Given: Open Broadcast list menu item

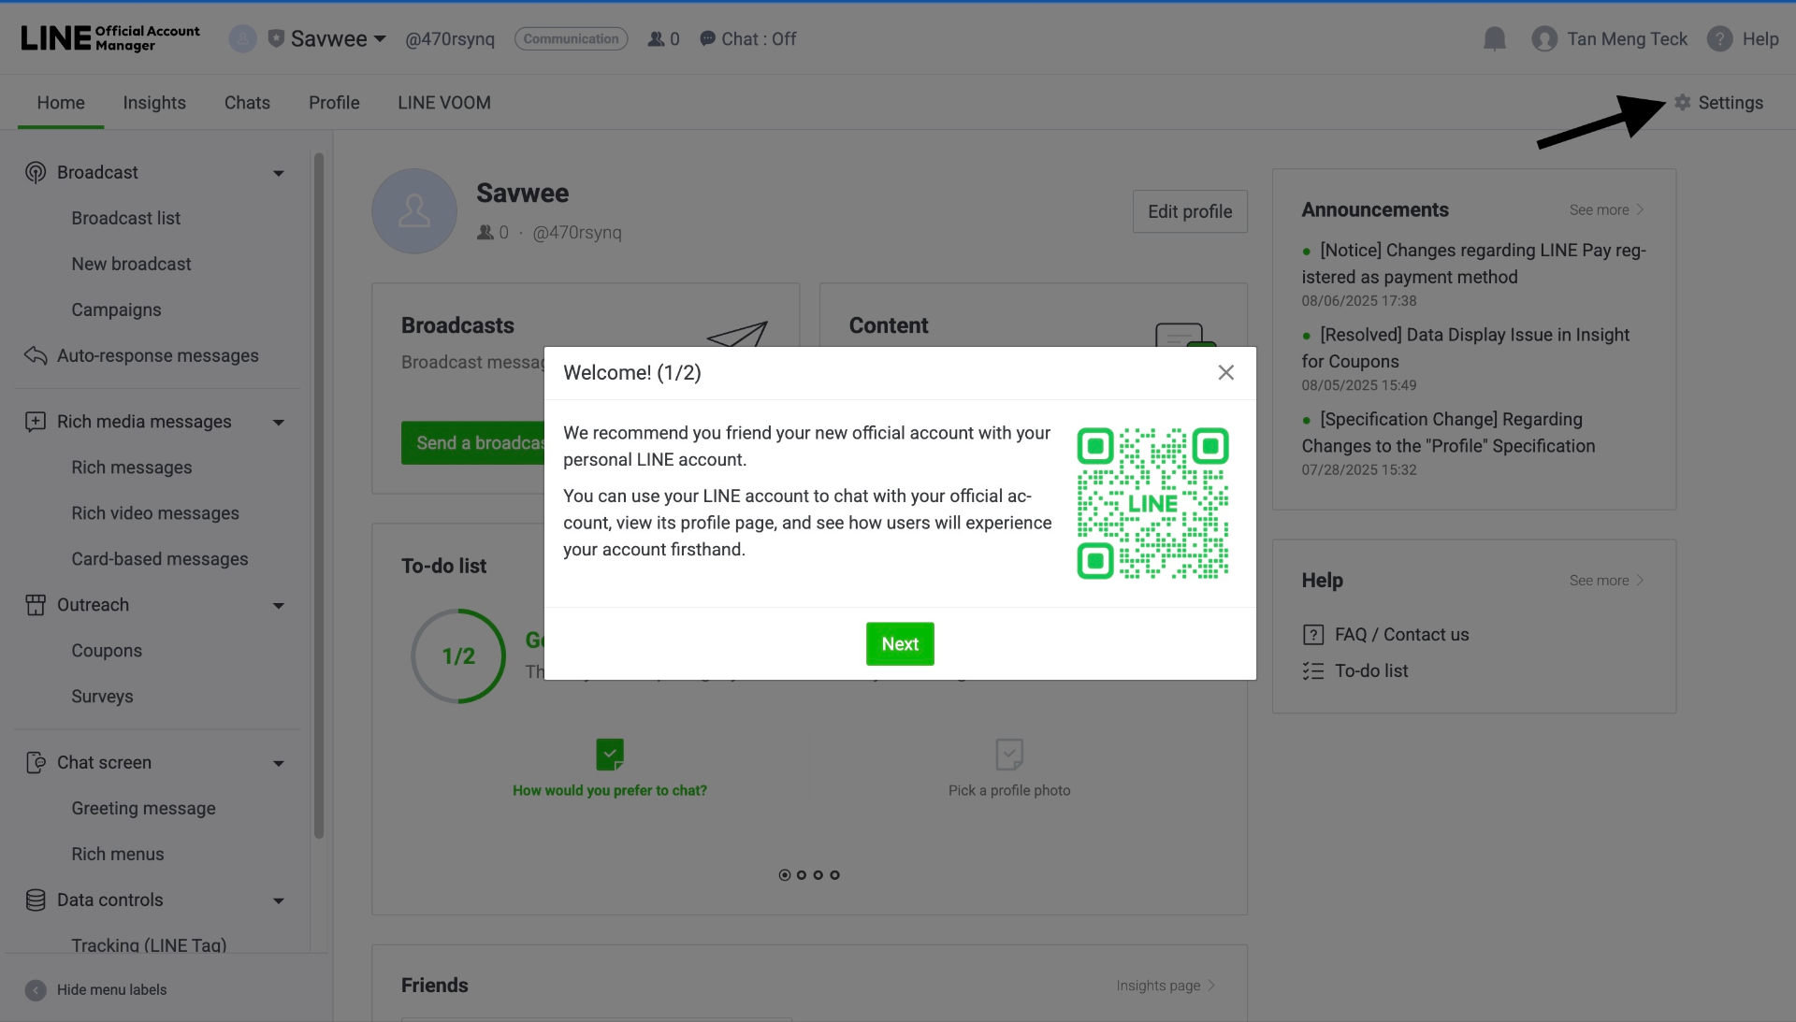Looking at the screenshot, I should (x=126, y=218).
